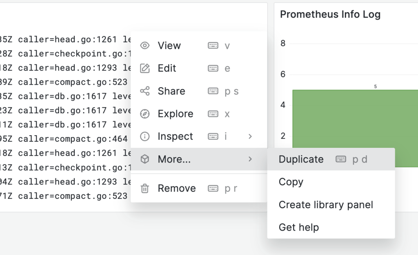Choose Duplicate in the More submenu
The image size is (418, 255).
(x=301, y=159)
